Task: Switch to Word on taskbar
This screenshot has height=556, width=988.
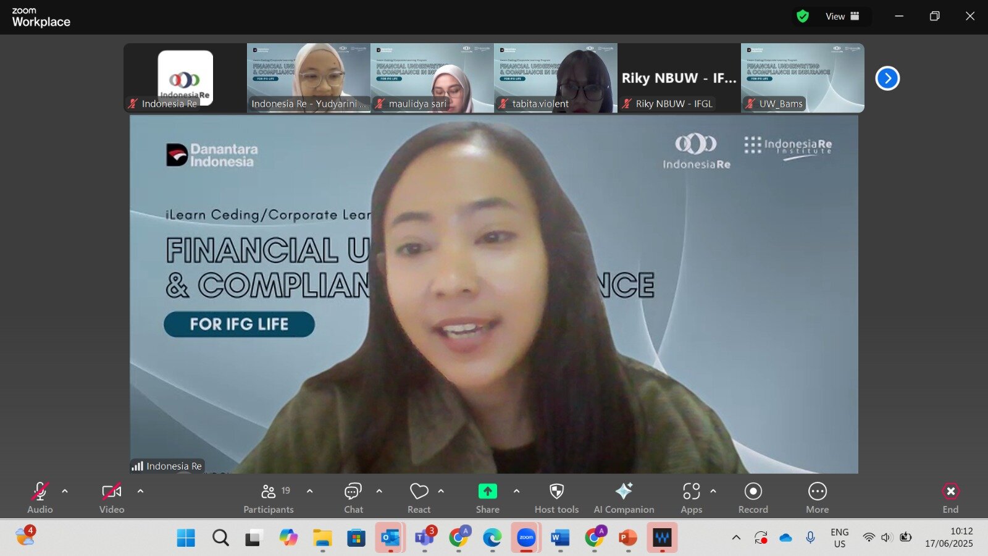Action: (560, 537)
